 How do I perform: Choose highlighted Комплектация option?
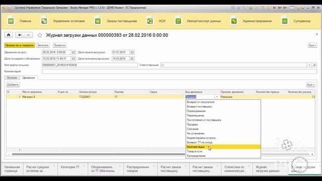(x=223, y=147)
